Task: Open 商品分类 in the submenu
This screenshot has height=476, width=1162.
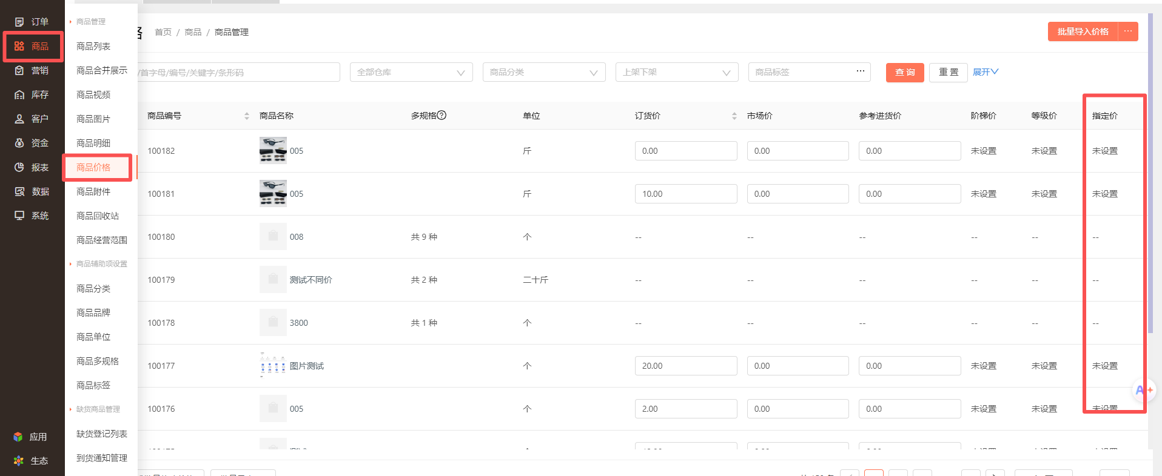Action: tap(93, 288)
